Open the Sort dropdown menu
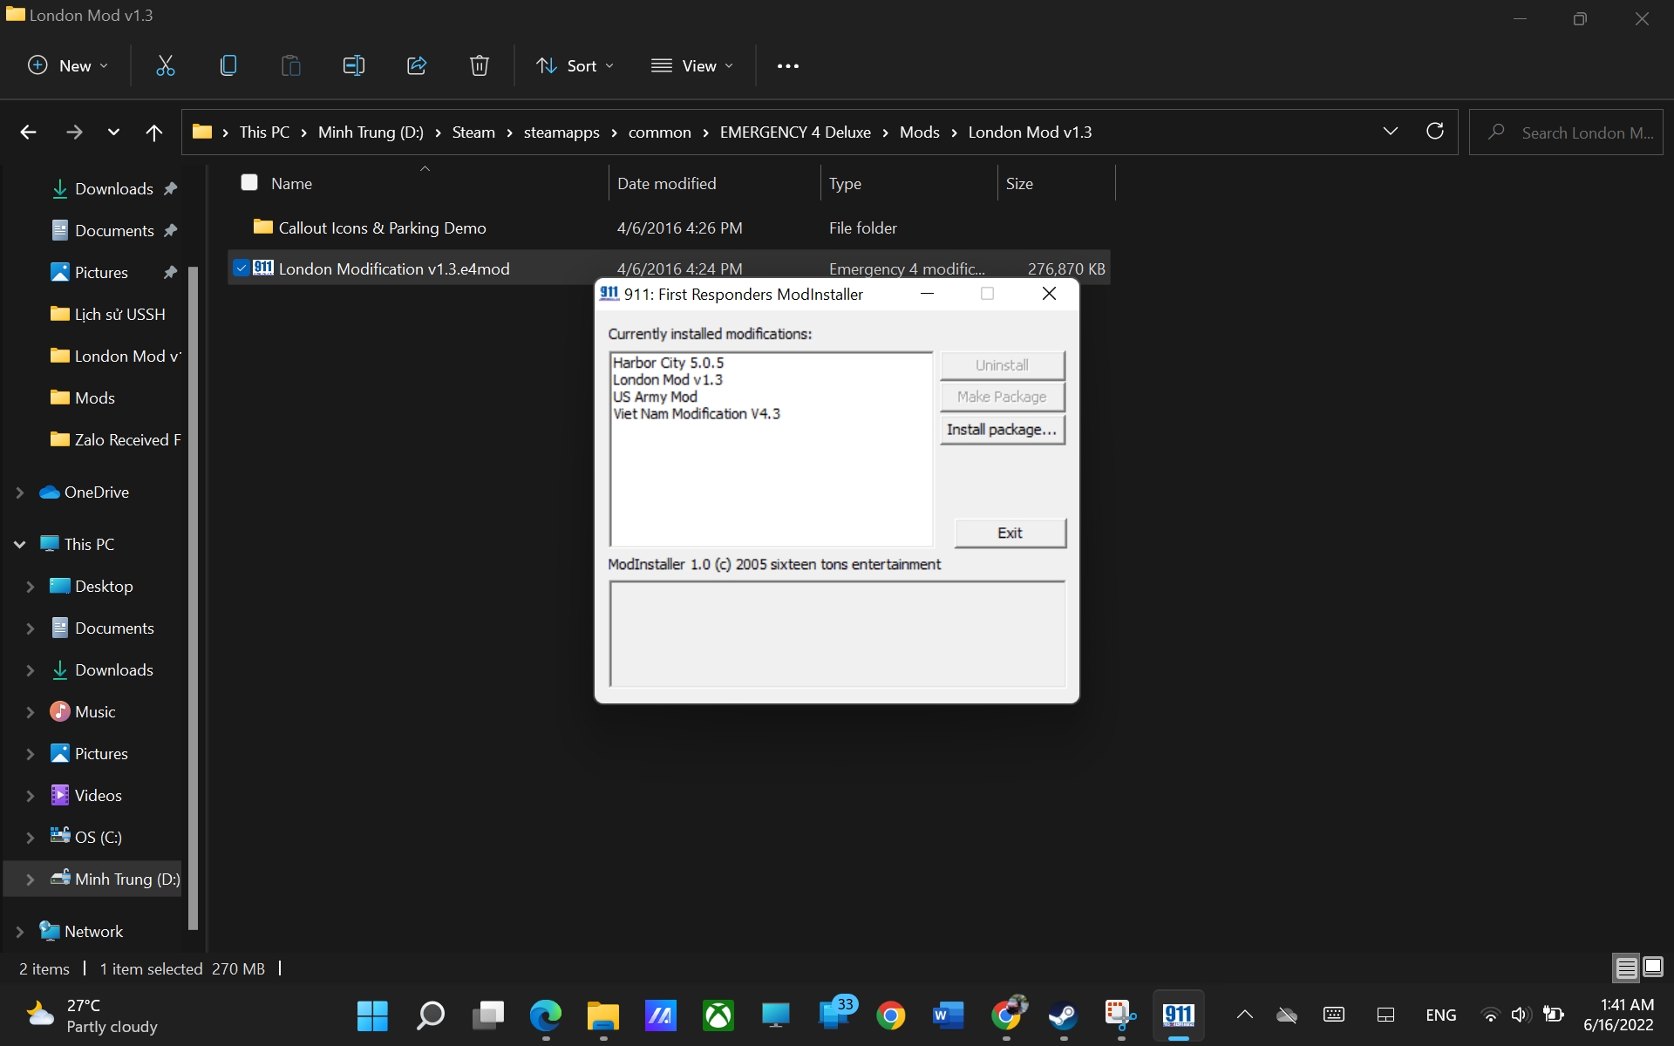Image resolution: width=1674 pixels, height=1046 pixels. point(575,66)
